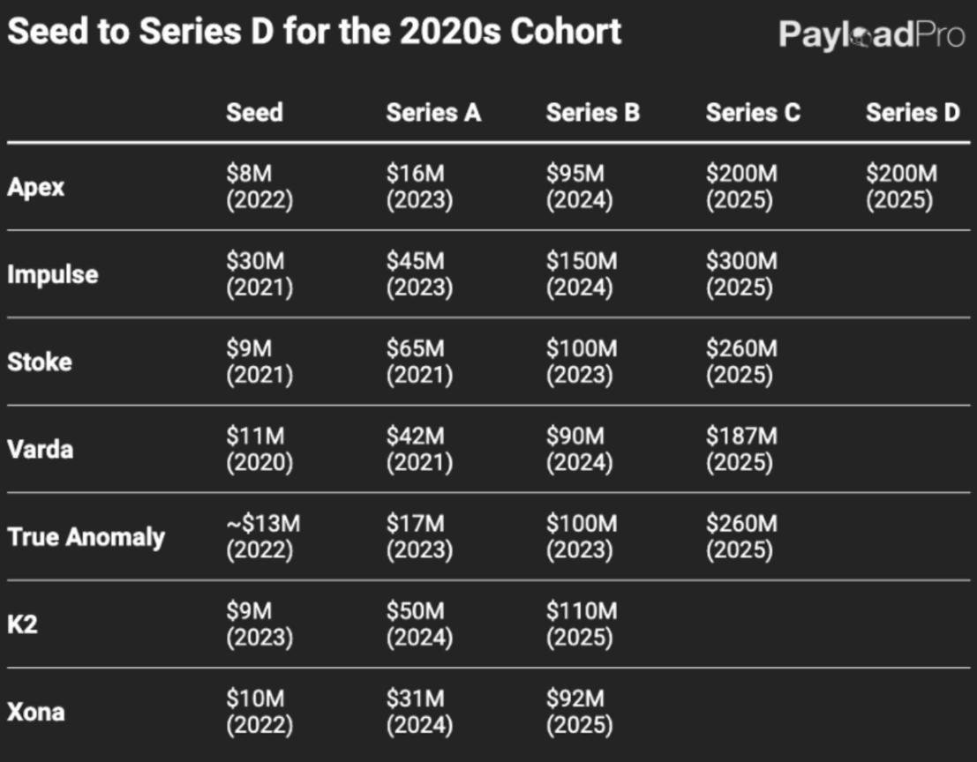The height and width of the screenshot is (762, 977).
Task: Click the PayloadPro logo
Action: click(x=870, y=35)
